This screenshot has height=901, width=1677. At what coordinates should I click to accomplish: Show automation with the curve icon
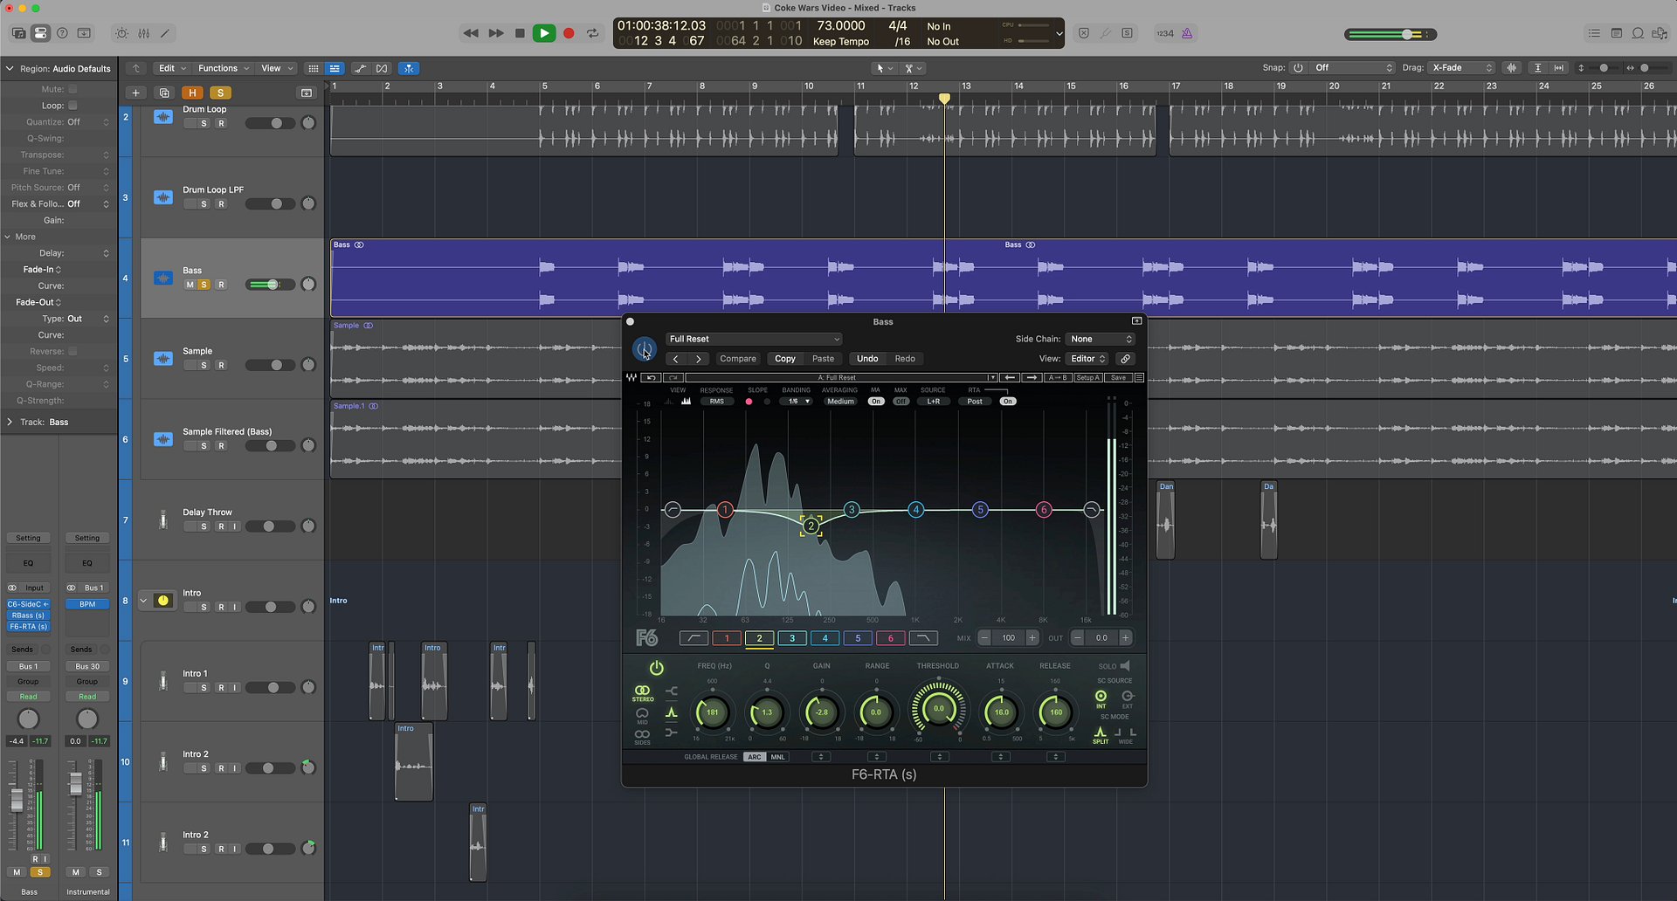(x=360, y=68)
